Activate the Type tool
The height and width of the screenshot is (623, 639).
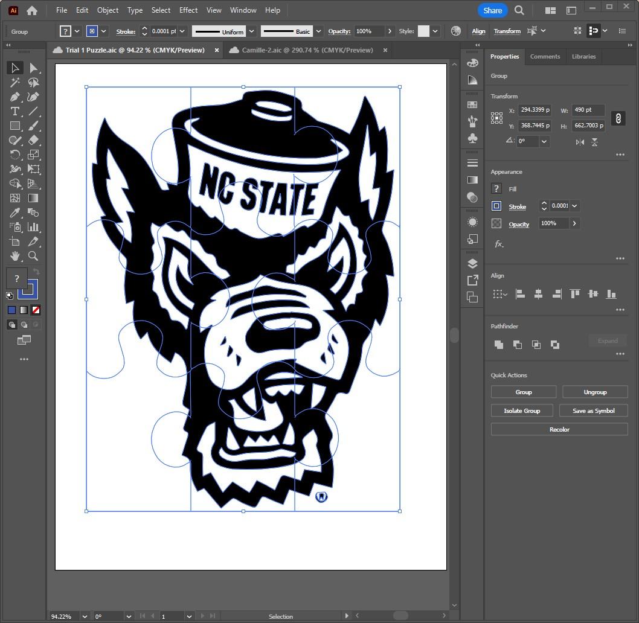coord(15,111)
